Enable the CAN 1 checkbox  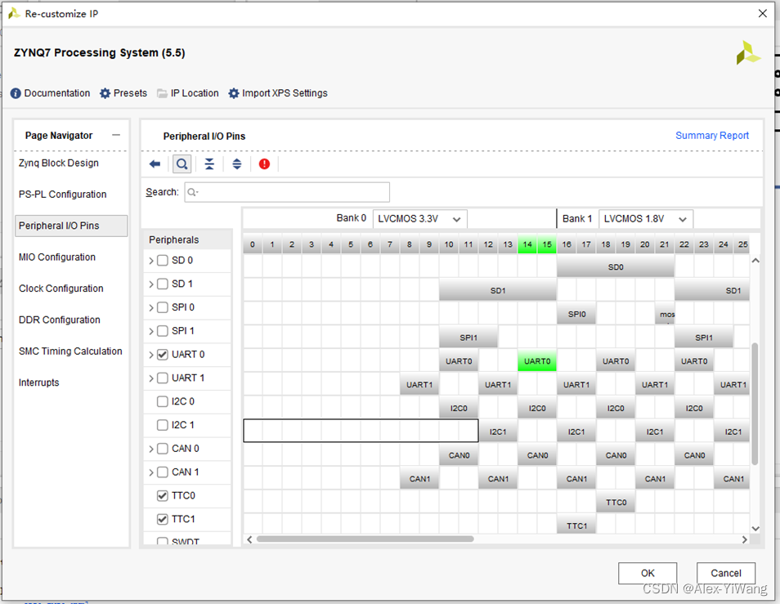pyautogui.click(x=162, y=472)
